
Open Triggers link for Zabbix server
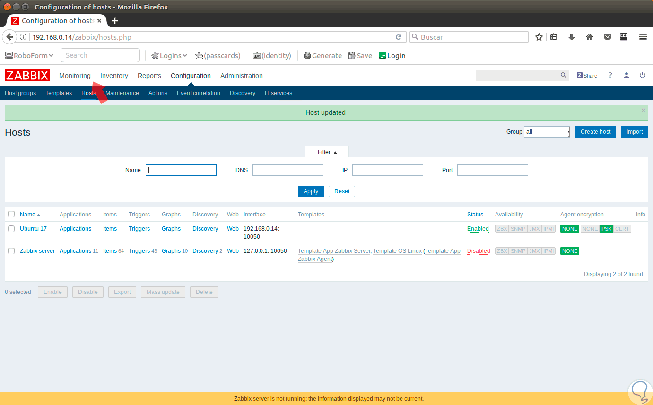139,251
